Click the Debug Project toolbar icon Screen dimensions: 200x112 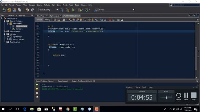(80, 10)
